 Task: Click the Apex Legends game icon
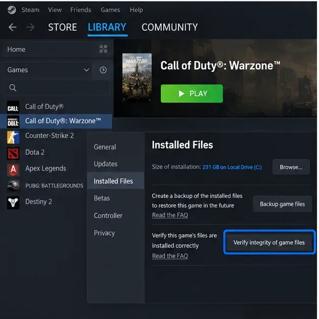pyautogui.click(x=13, y=169)
